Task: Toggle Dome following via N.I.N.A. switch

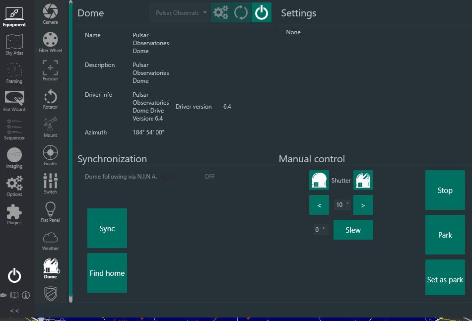Action: pyautogui.click(x=189, y=176)
